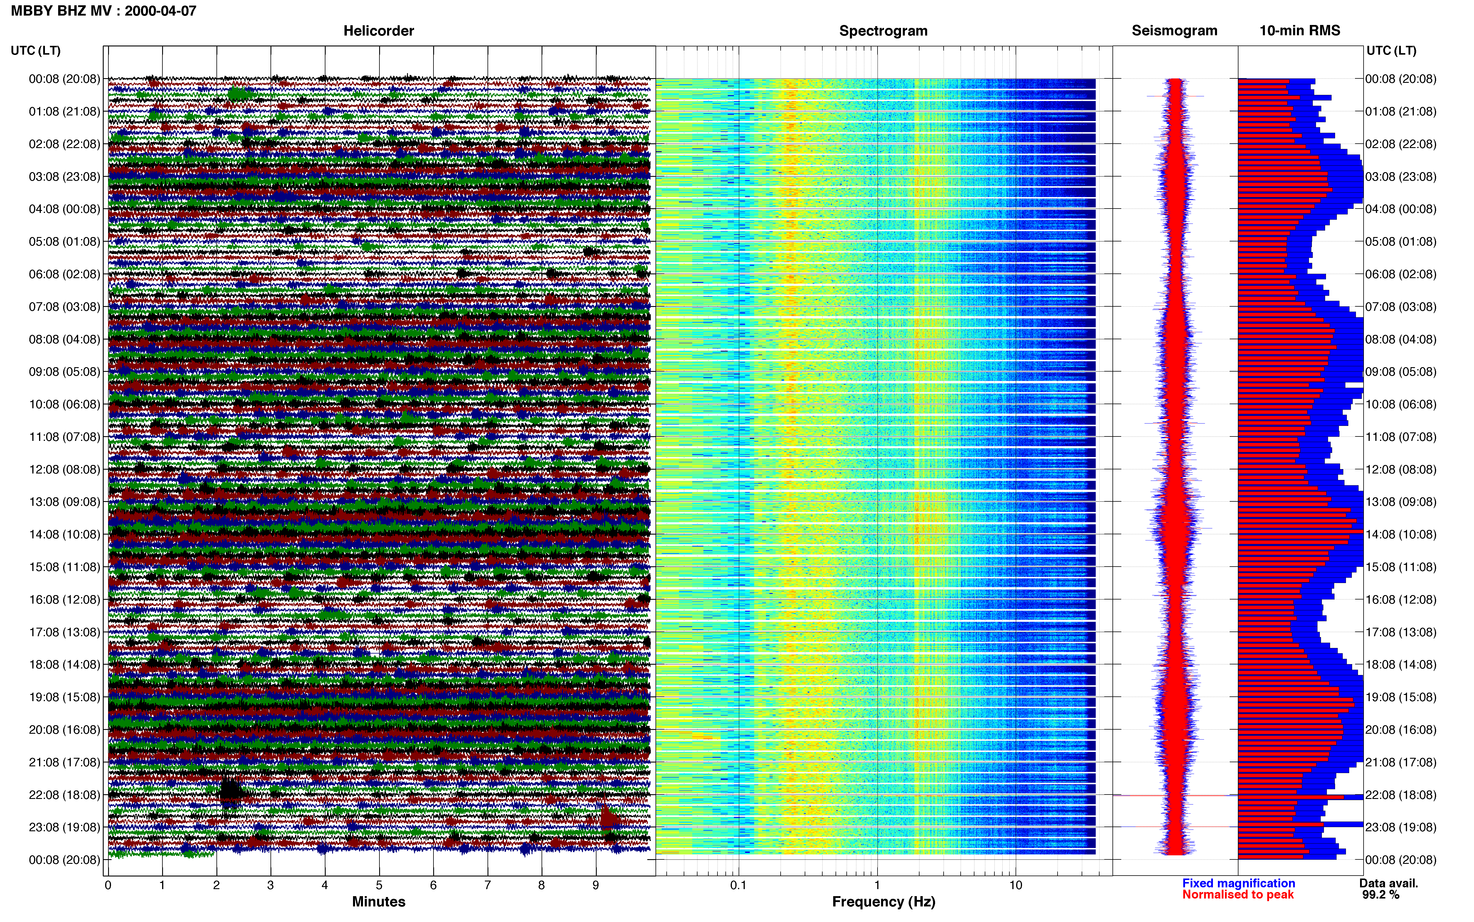1474x922 pixels.
Task: Click the '01:08 (21:08)' label on the left axis
Action: tap(64, 112)
